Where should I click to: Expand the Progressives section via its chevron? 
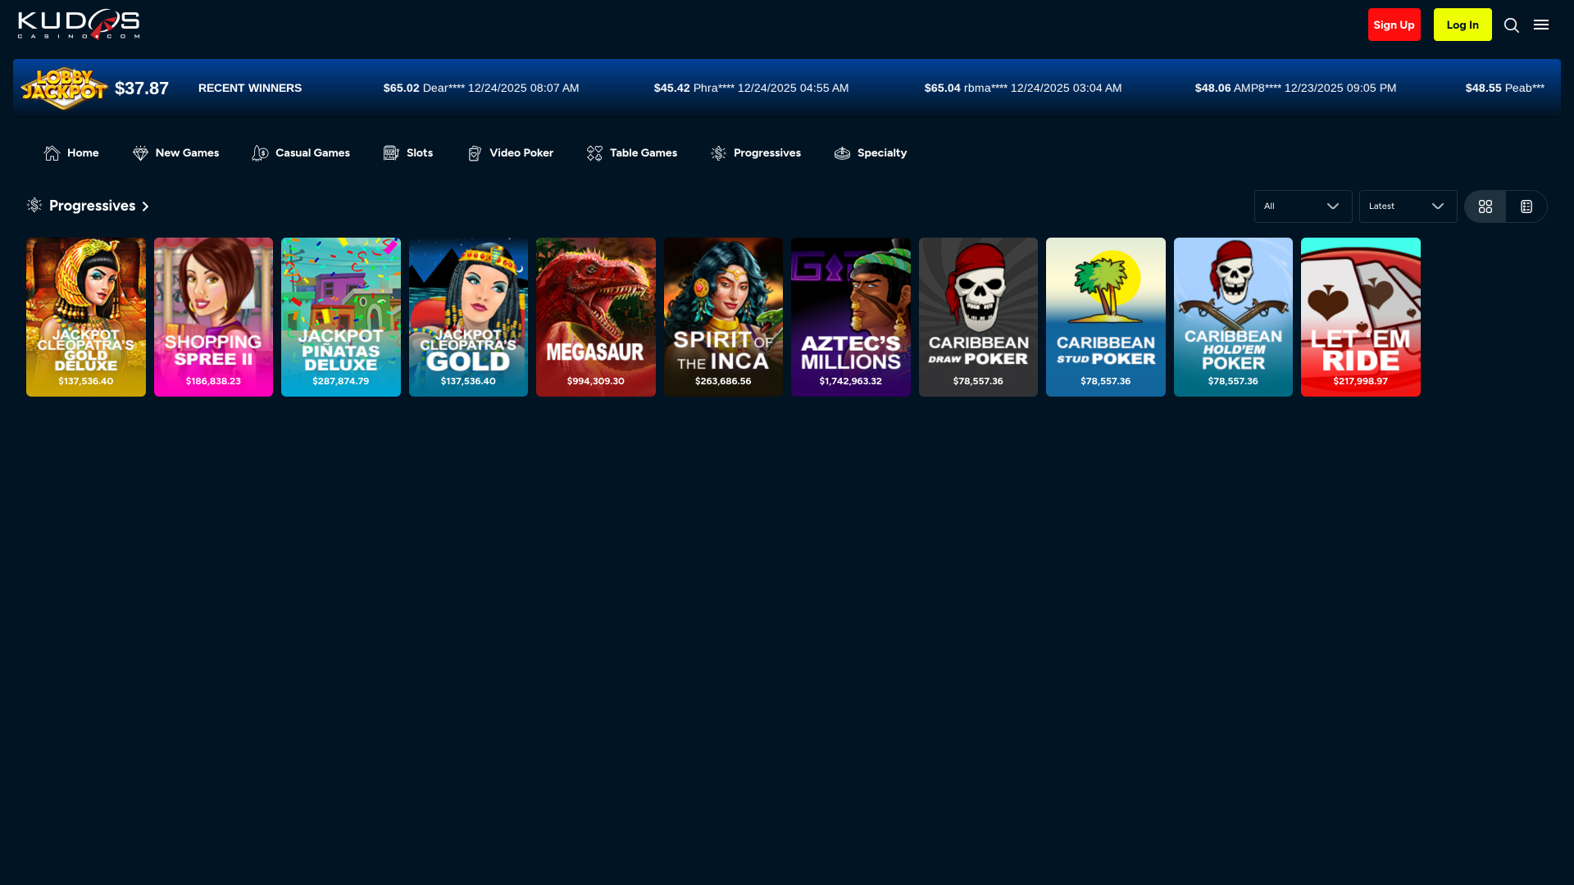tap(146, 206)
